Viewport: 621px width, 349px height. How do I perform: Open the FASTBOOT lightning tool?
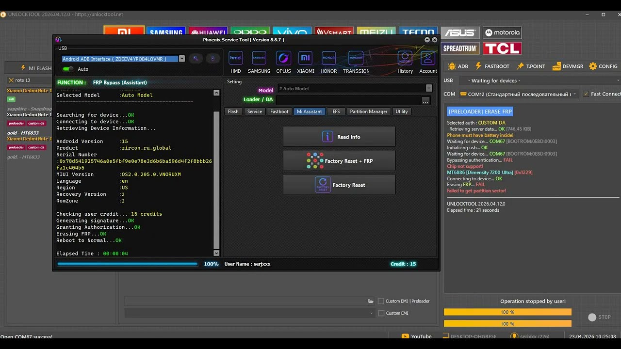492,66
